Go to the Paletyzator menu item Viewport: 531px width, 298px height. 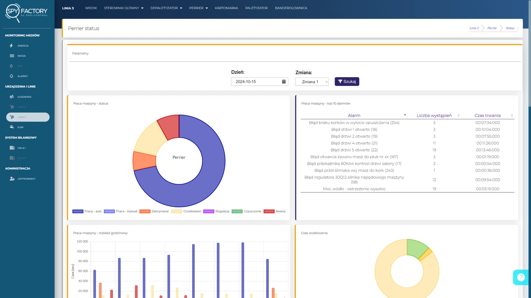click(x=256, y=8)
